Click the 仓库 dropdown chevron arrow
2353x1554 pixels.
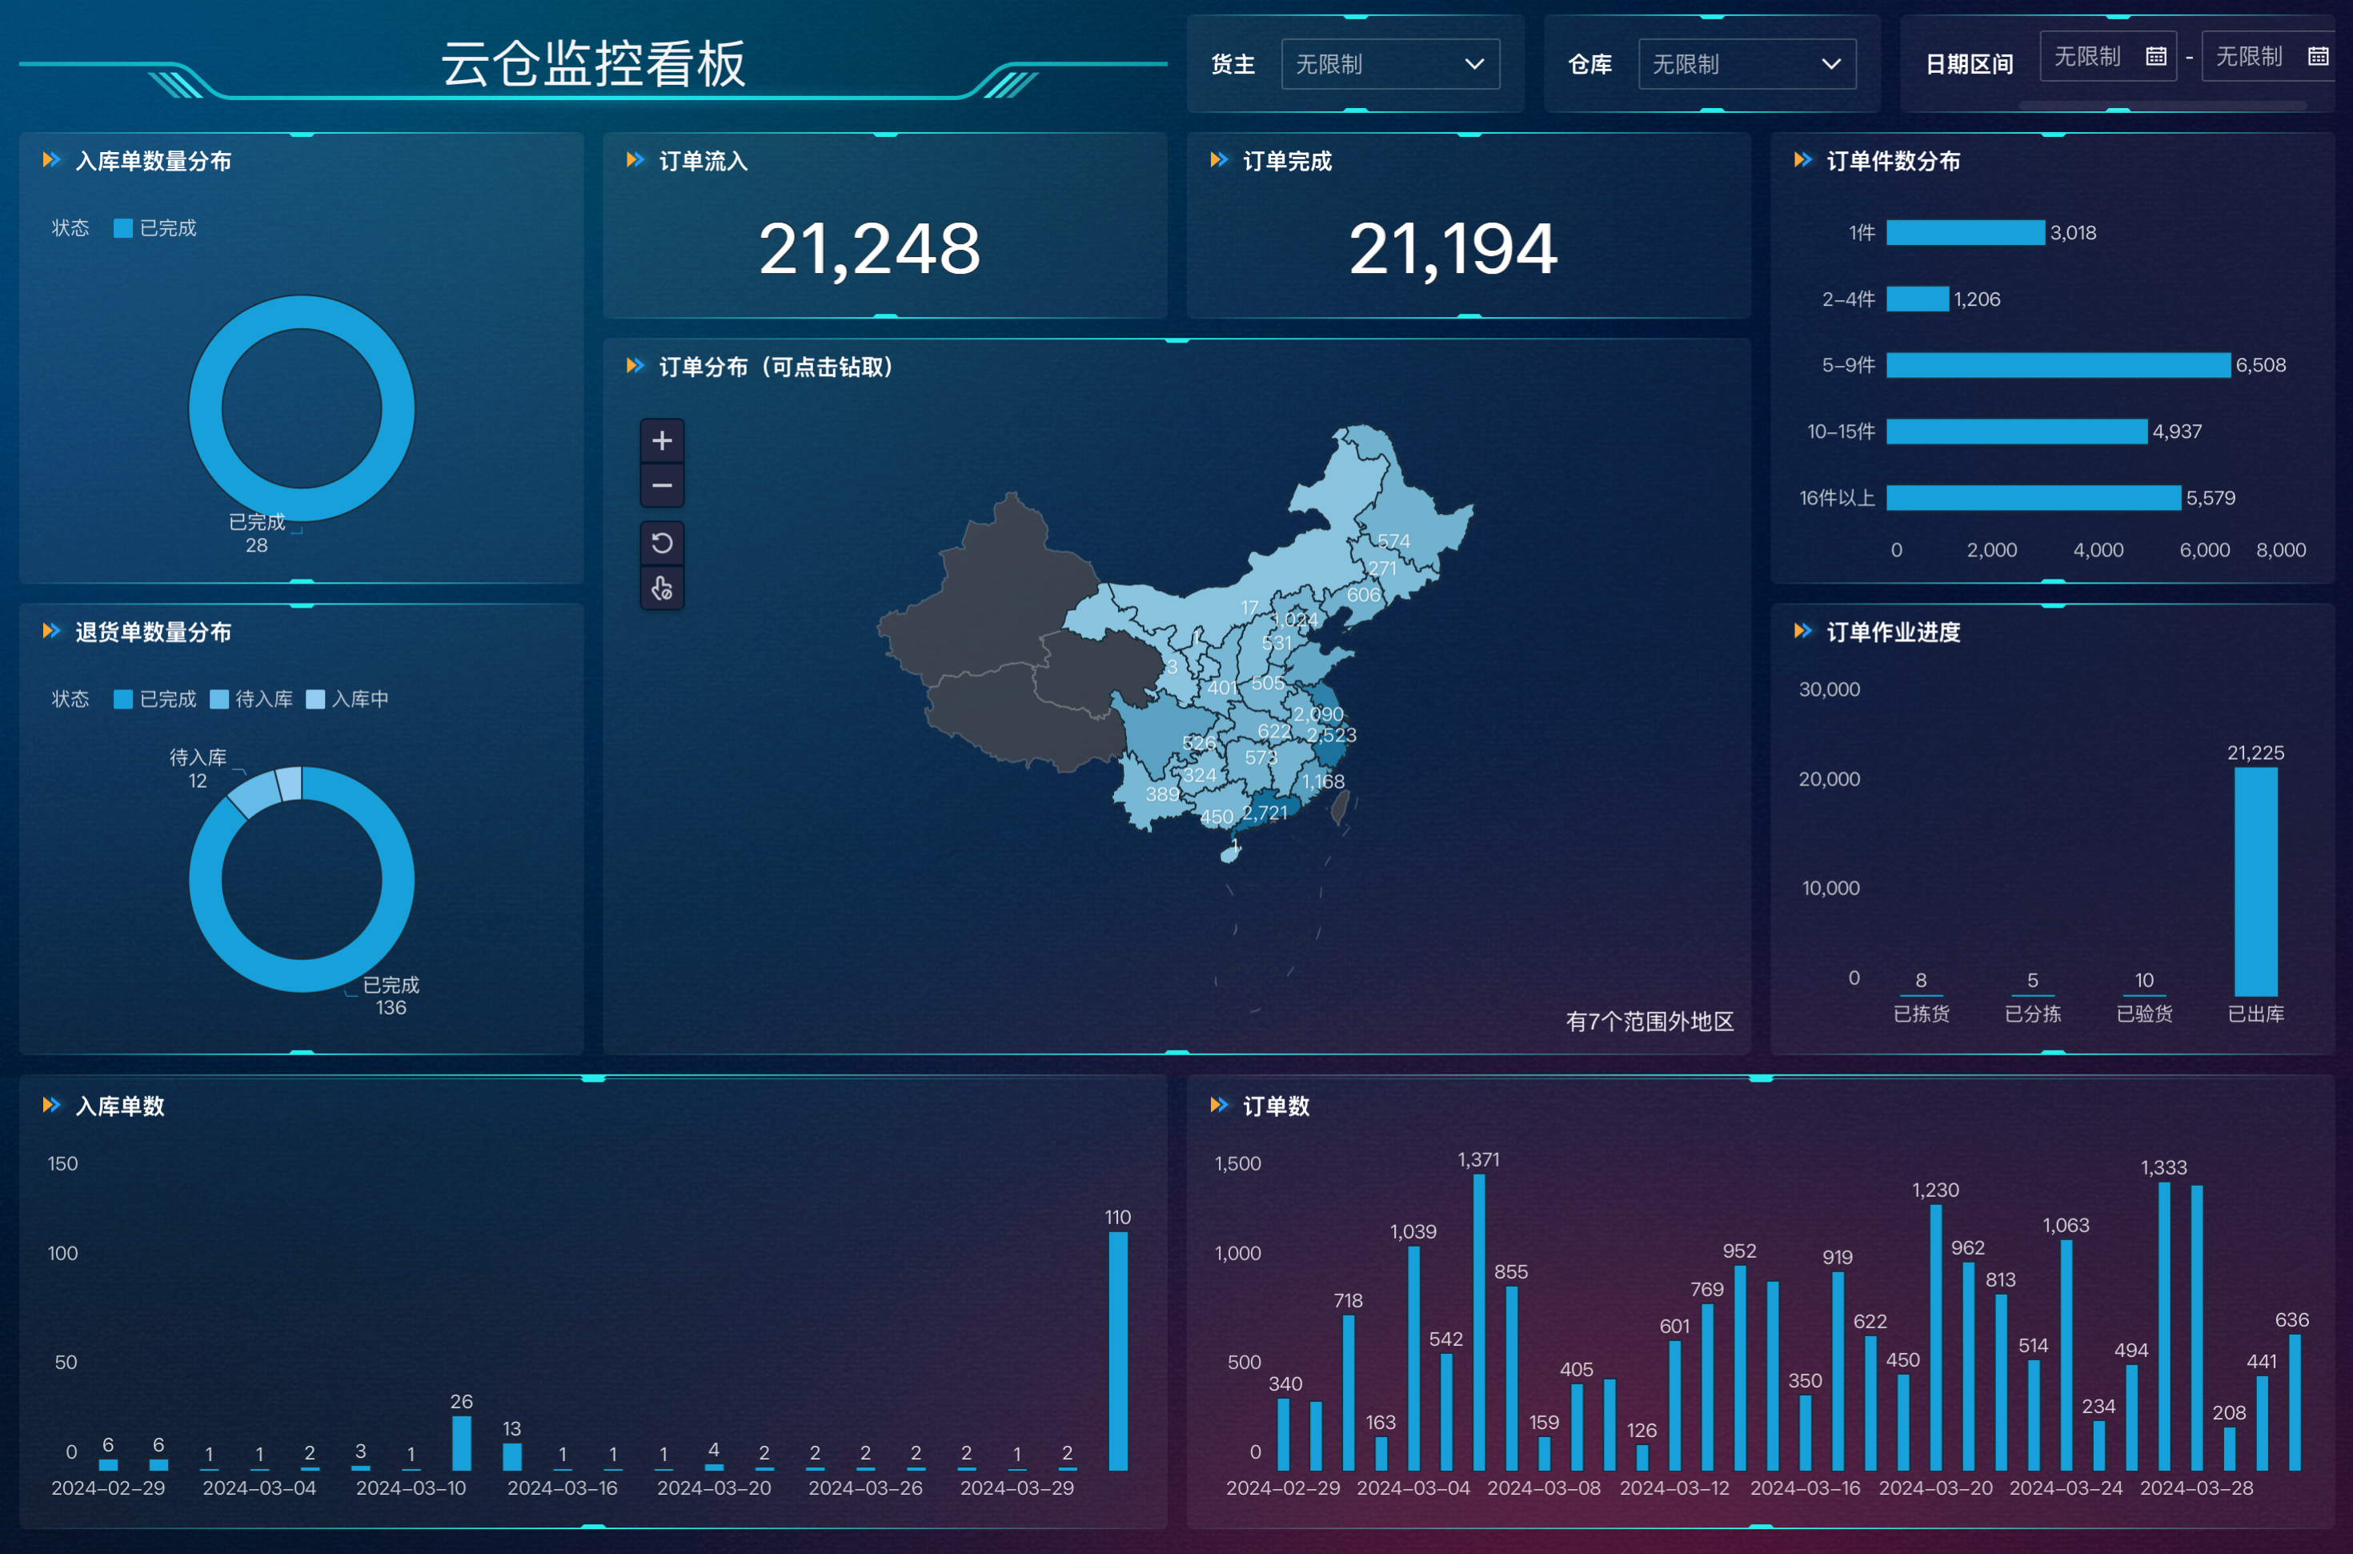tap(1831, 64)
